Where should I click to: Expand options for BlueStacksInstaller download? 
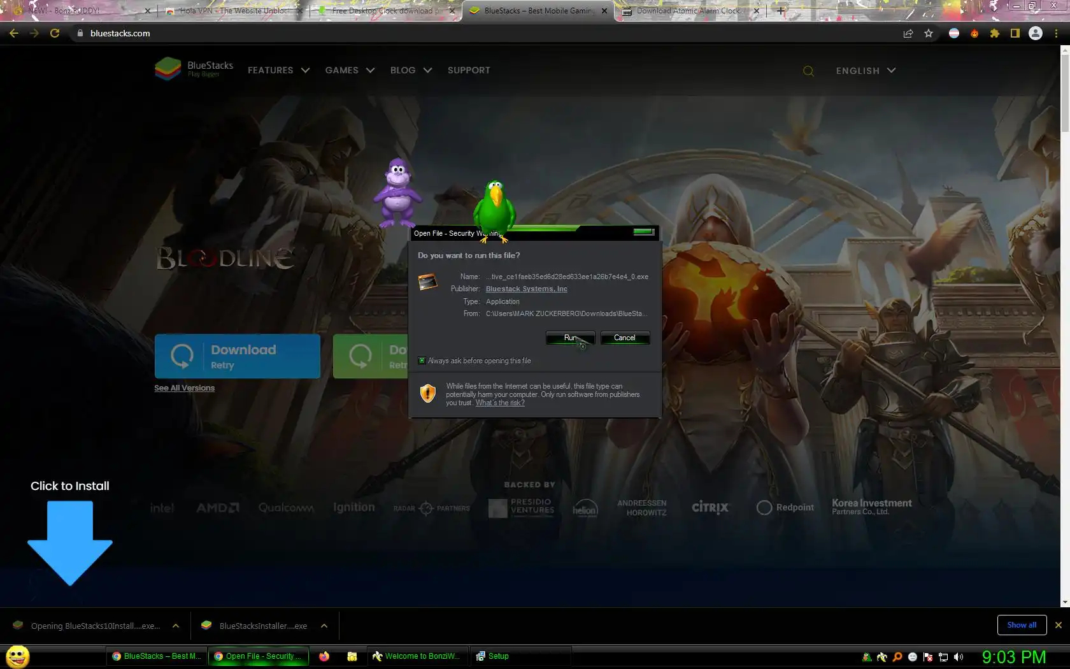pos(324,626)
